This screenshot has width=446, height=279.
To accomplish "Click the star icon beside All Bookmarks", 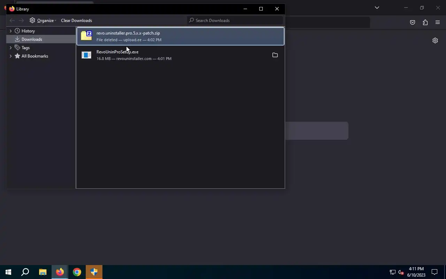I will [x=17, y=56].
